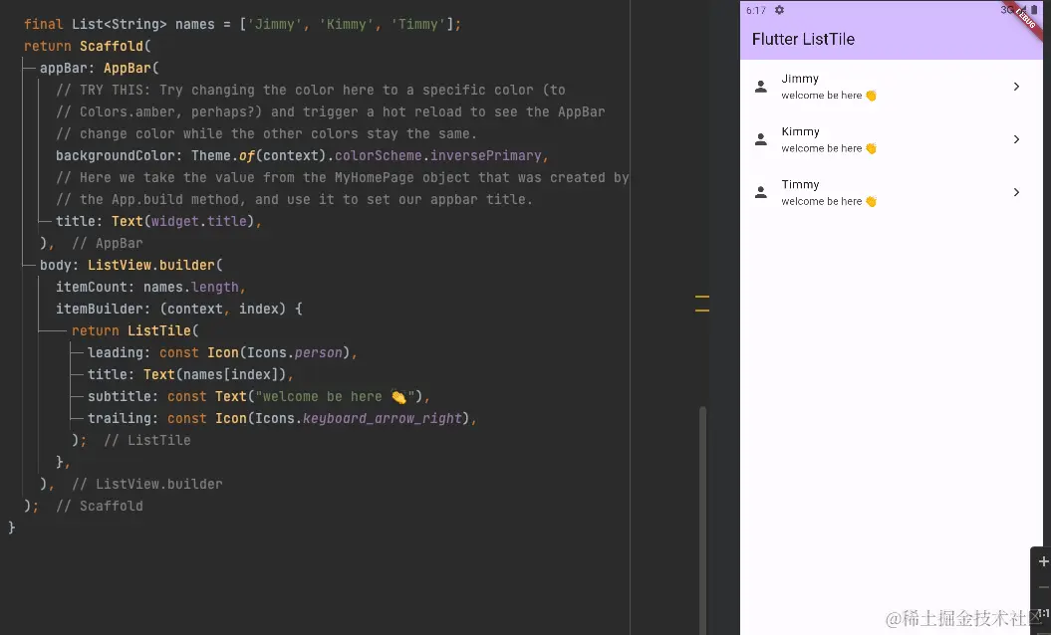Image resolution: width=1051 pixels, height=635 pixels.
Task: Click the upper yellow warning marker in gutter
Action: 701,296
